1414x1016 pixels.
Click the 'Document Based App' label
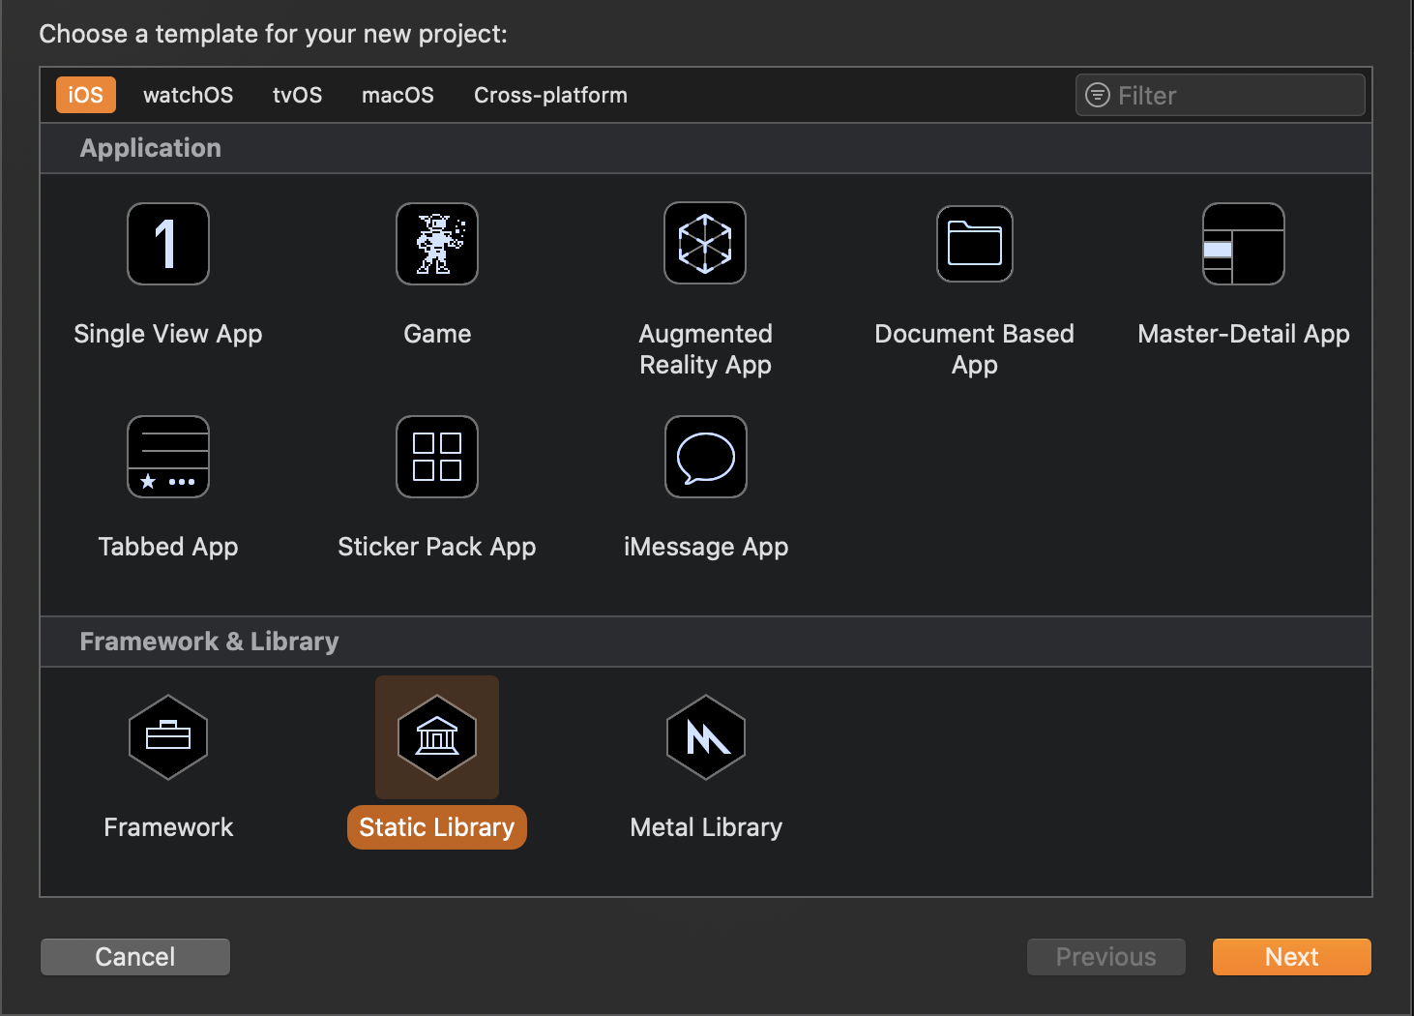tap(975, 349)
